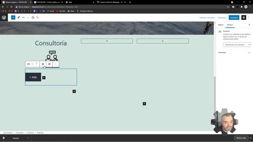Image resolution: width=253 pixels, height=142 pixels.
Task: Click Cambiar a borrador link
Action: pos(207,18)
